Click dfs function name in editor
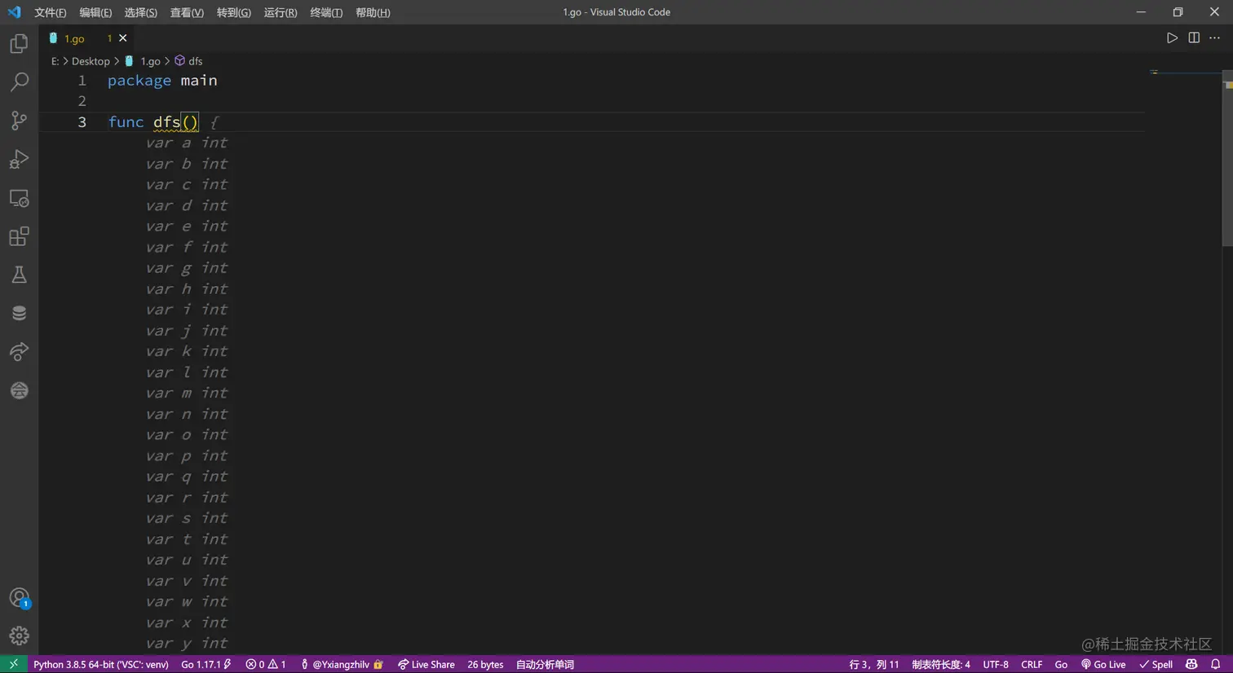 [166, 122]
